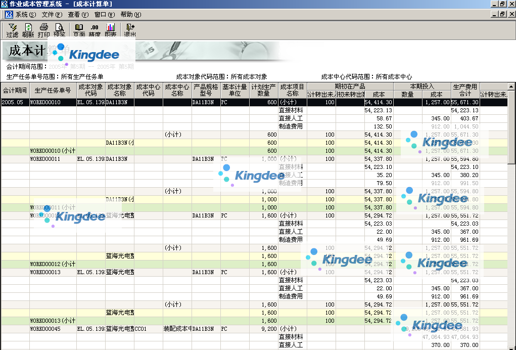Select the WORK000045 production order row
Screen dimensions: 516x350
click(45, 329)
